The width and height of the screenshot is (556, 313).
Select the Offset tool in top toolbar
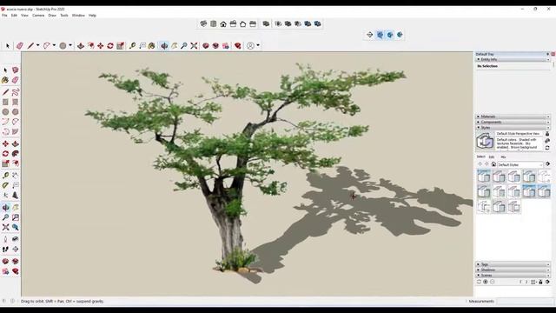[x=90, y=46]
